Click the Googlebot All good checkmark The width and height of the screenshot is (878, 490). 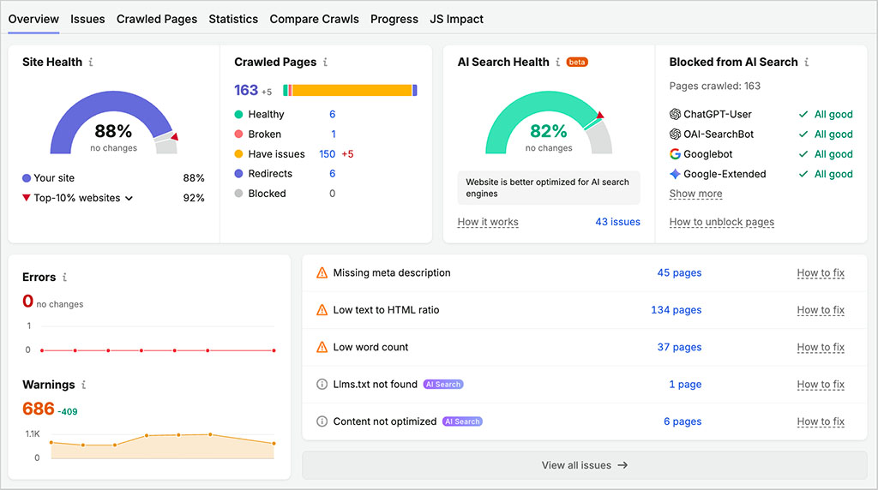coord(803,154)
